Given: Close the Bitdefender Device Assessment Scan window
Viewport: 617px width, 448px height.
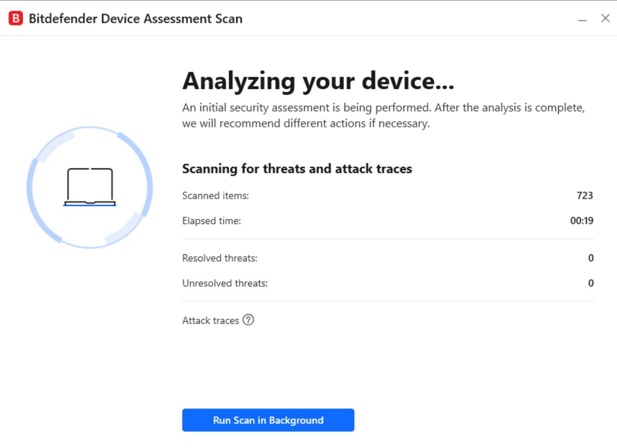Looking at the screenshot, I should coord(605,18).
